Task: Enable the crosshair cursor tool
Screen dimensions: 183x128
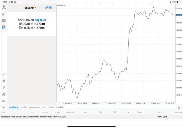Action: [x=4, y=74]
